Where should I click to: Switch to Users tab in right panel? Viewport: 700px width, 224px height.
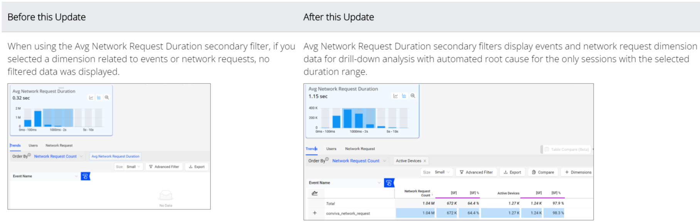(331, 149)
